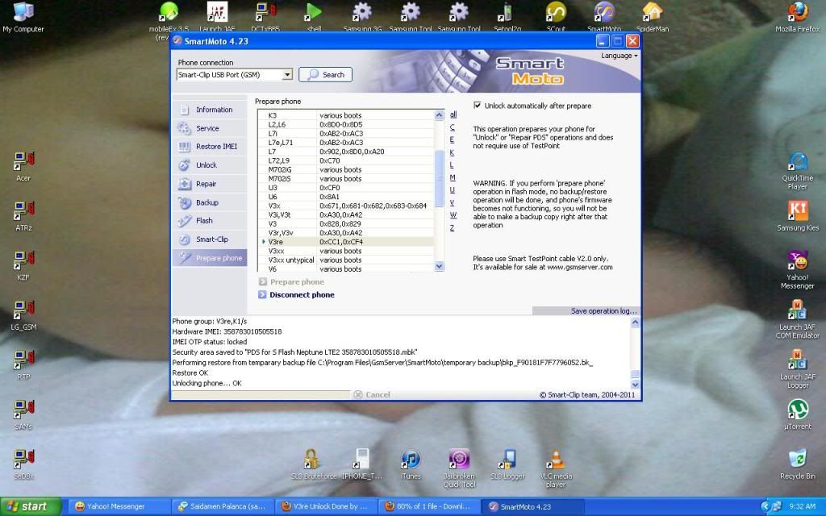This screenshot has width=826, height=516.
Task: Click the µTorrent desktop icon
Action: pos(798,415)
